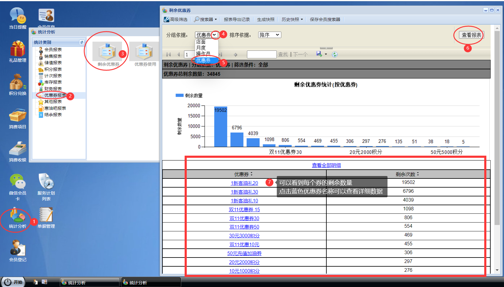Select 财务报表 in the category tree
The width and height of the screenshot is (504, 287).
[x=53, y=89]
